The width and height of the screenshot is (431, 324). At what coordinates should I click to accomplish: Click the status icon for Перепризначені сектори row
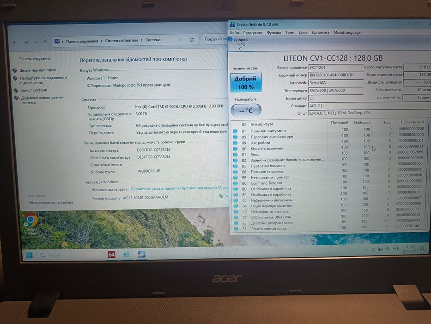coord(235,137)
